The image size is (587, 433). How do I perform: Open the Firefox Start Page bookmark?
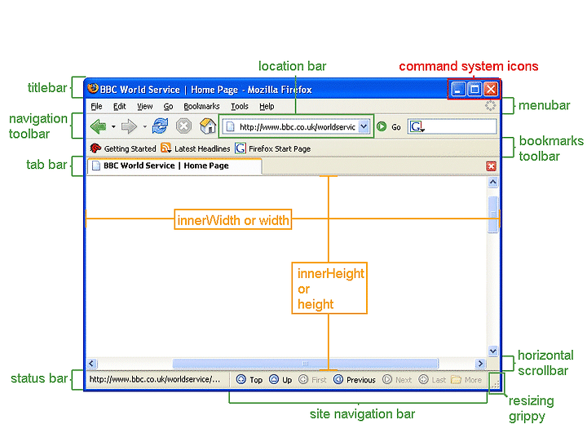[x=272, y=148]
